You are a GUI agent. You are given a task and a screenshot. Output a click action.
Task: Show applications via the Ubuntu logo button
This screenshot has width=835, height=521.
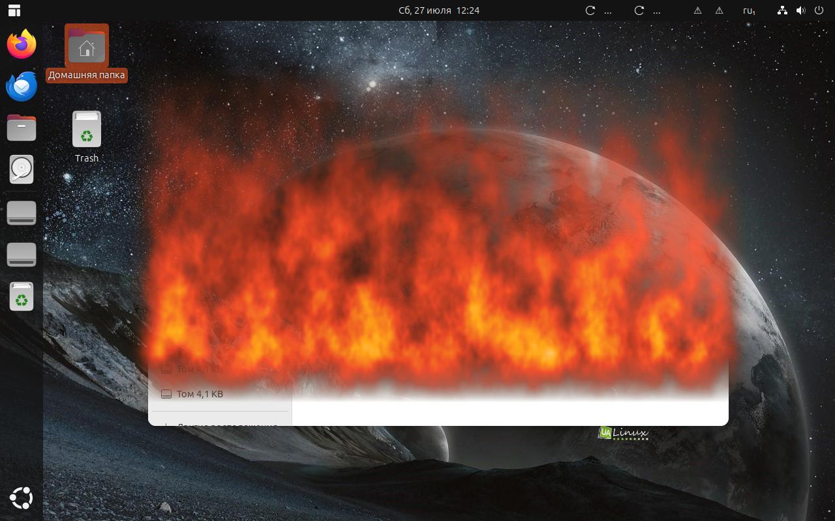(22, 499)
